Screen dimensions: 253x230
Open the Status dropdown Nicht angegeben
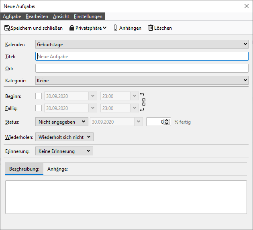tap(61, 122)
